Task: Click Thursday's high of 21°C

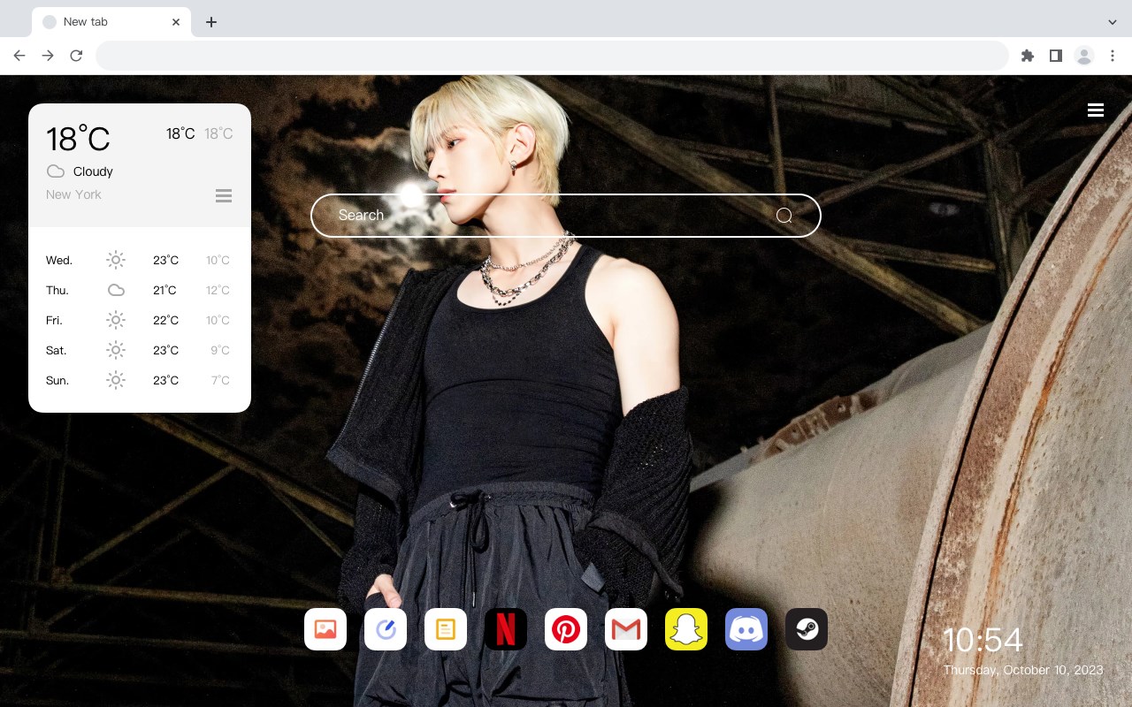Action: click(x=164, y=291)
